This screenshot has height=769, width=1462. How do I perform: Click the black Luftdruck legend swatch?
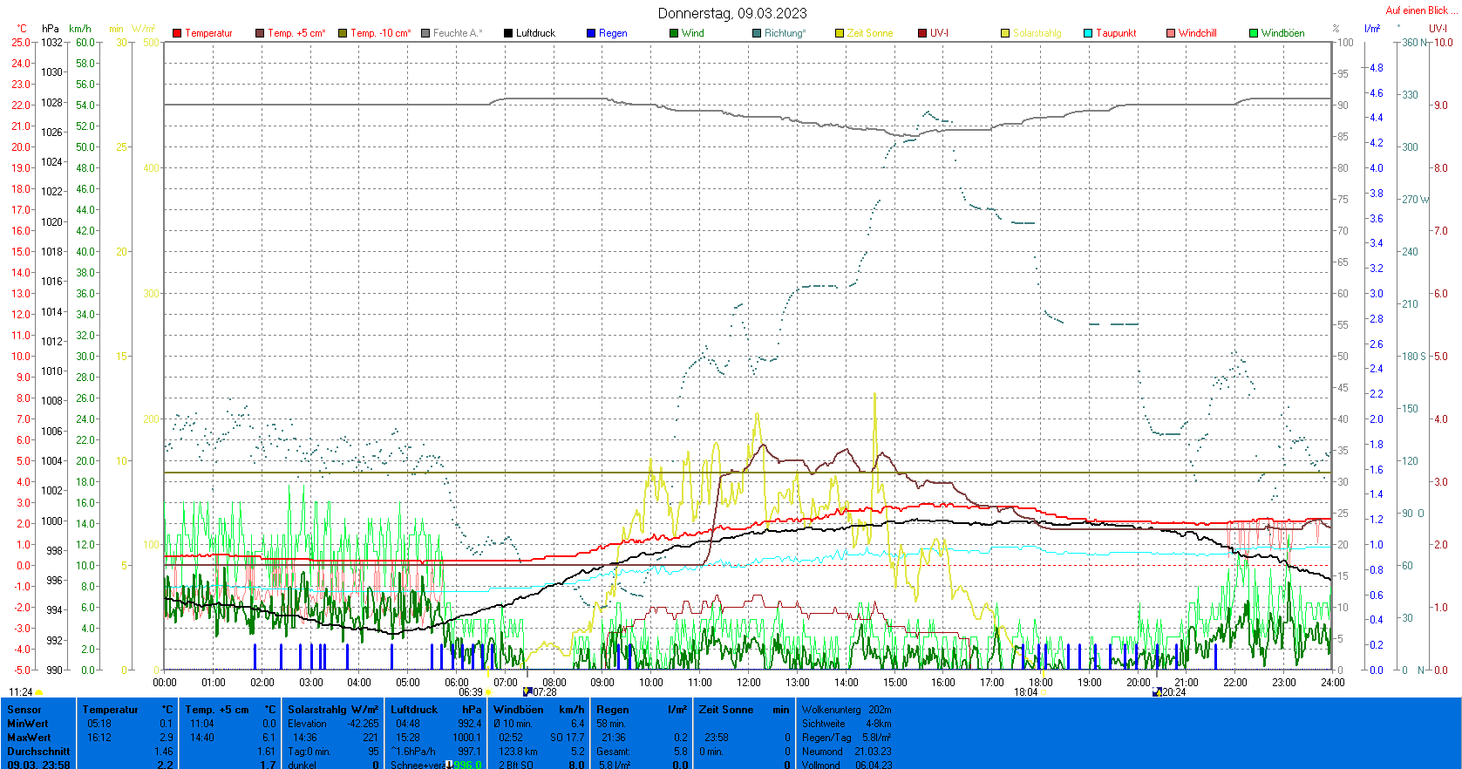click(508, 33)
